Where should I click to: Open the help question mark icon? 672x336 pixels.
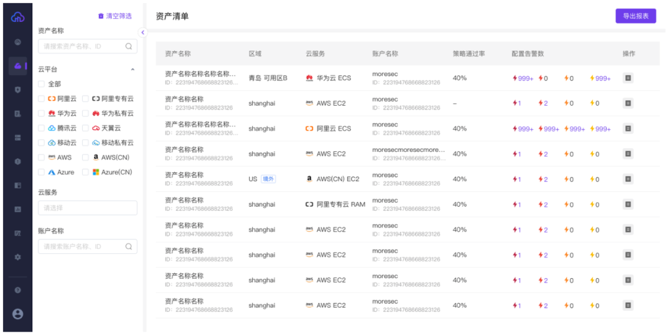pos(17,290)
